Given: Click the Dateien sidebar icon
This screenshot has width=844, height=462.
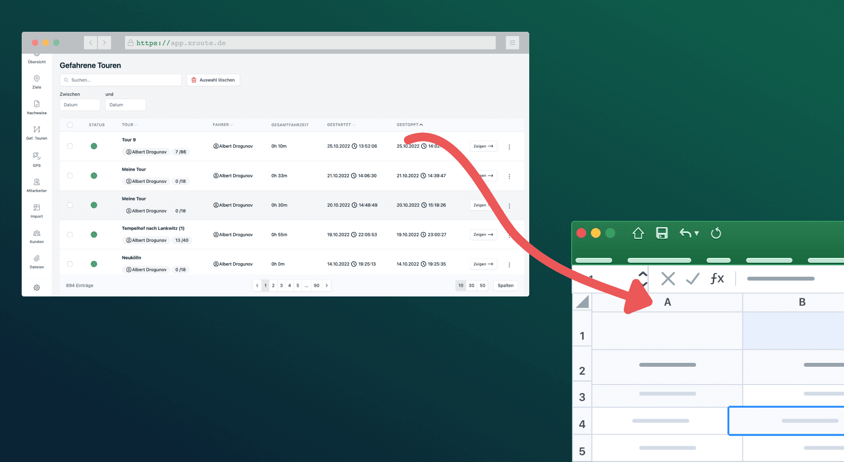Looking at the screenshot, I should [x=37, y=261].
